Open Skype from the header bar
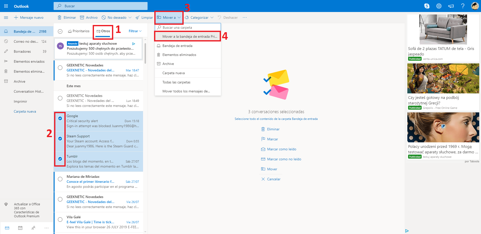The height and width of the screenshot is (234, 481). (x=427, y=6)
